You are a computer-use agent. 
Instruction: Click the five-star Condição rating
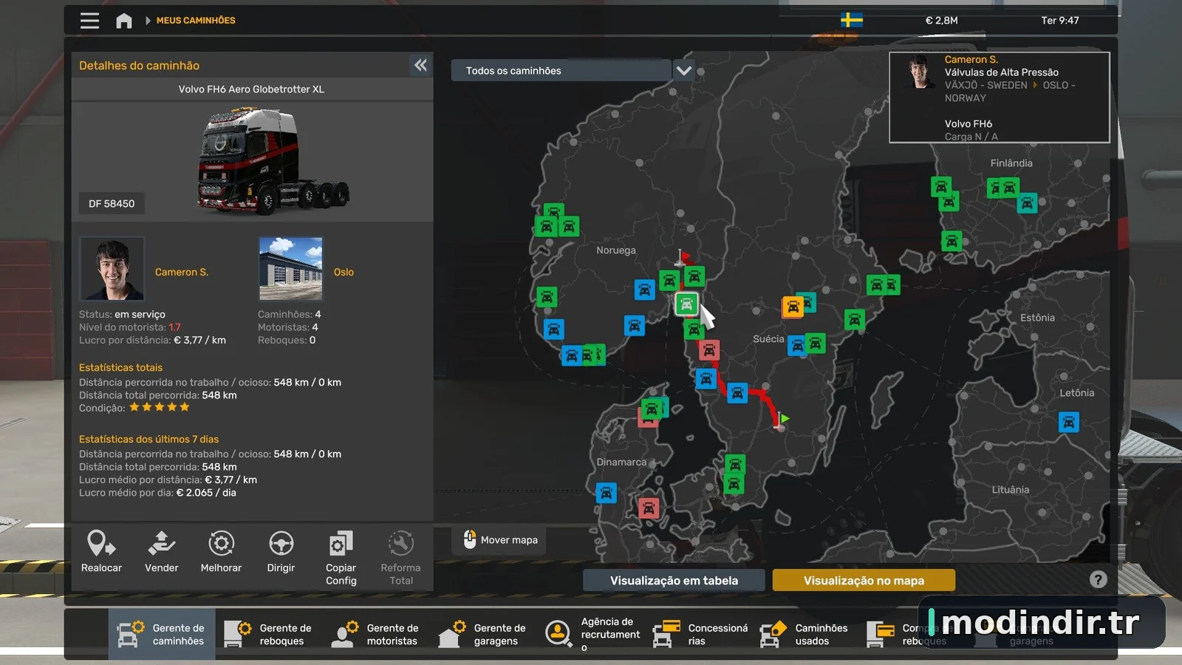point(160,407)
